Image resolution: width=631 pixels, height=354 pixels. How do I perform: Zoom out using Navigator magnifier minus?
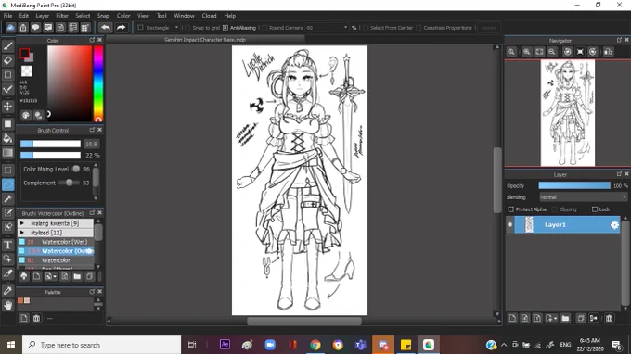[552, 52]
